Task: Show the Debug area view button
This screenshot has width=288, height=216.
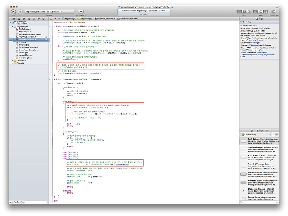Action: tap(261, 12)
